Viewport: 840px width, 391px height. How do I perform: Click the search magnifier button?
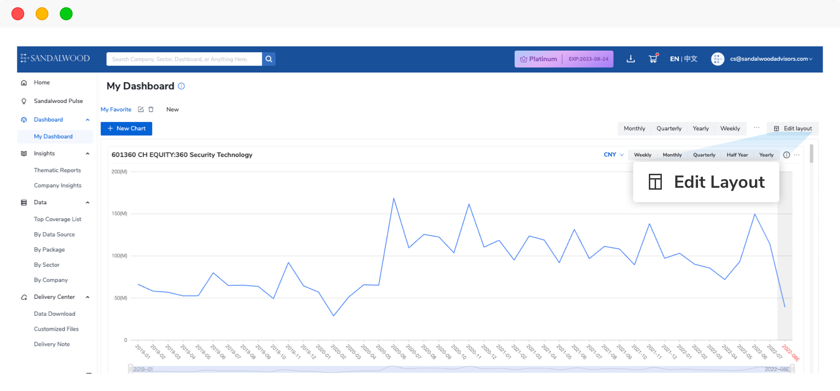[x=269, y=59]
